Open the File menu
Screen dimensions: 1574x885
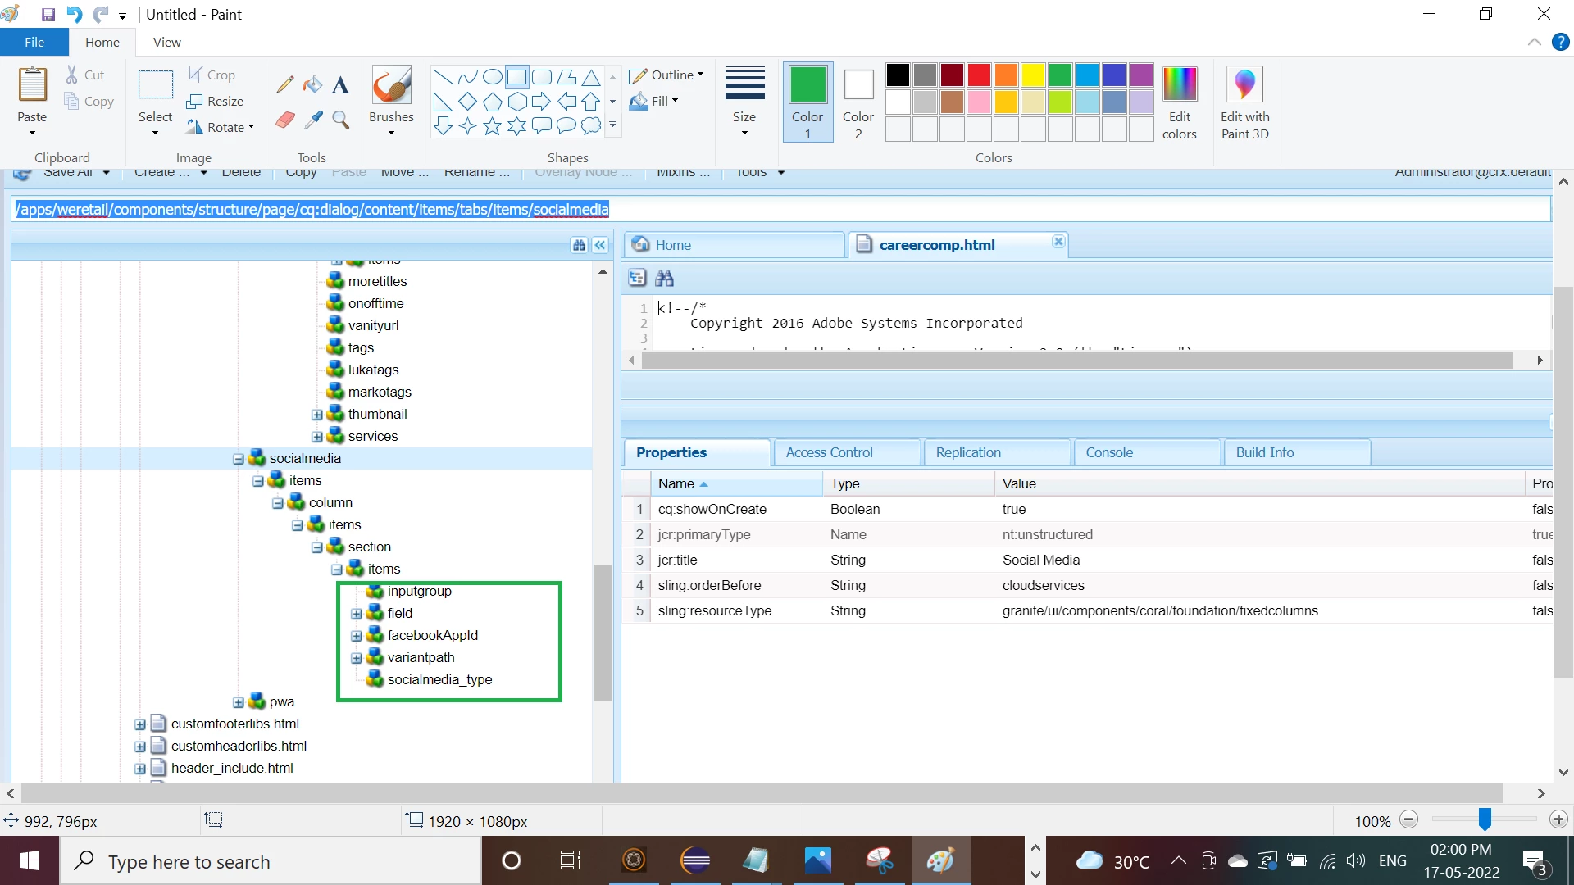[x=34, y=42]
